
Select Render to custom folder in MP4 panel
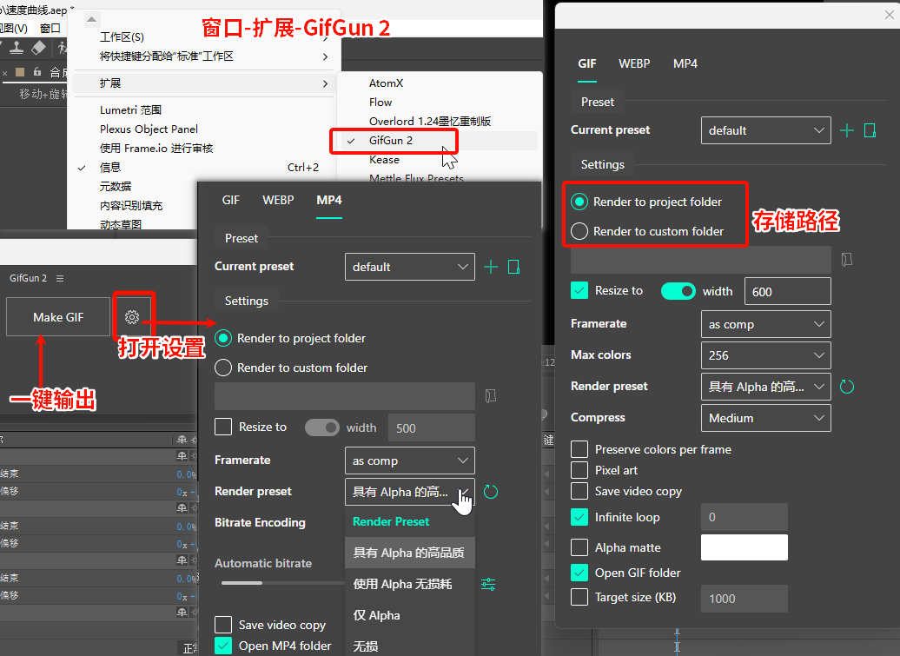pos(223,368)
